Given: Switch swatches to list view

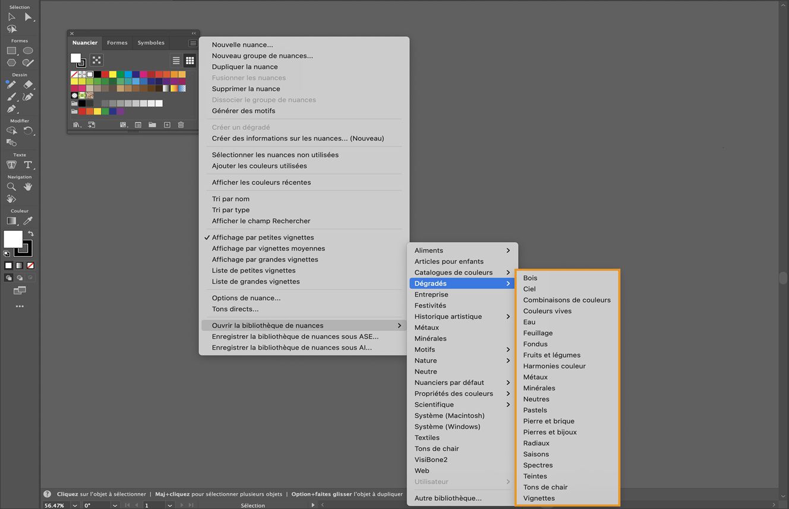Looking at the screenshot, I should (x=176, y=61).
